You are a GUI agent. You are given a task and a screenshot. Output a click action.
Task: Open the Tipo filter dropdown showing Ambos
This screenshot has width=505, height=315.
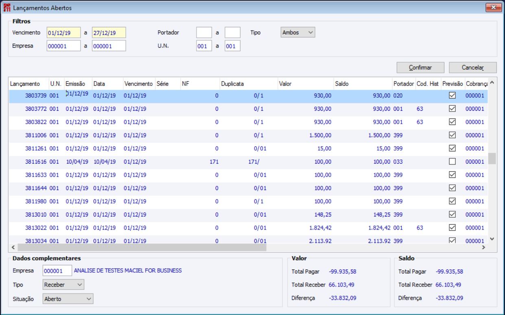coord(298,33)
